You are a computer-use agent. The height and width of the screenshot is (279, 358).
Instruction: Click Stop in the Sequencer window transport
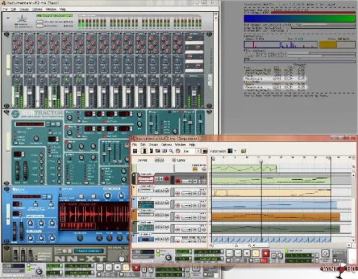click(x=247, y=253)
